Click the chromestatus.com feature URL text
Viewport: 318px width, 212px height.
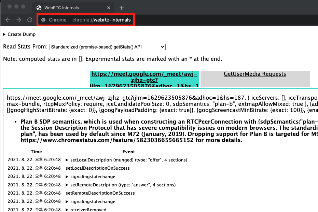pos(107,140)
